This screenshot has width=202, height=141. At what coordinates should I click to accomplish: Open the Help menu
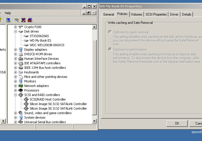coord(8,13)
